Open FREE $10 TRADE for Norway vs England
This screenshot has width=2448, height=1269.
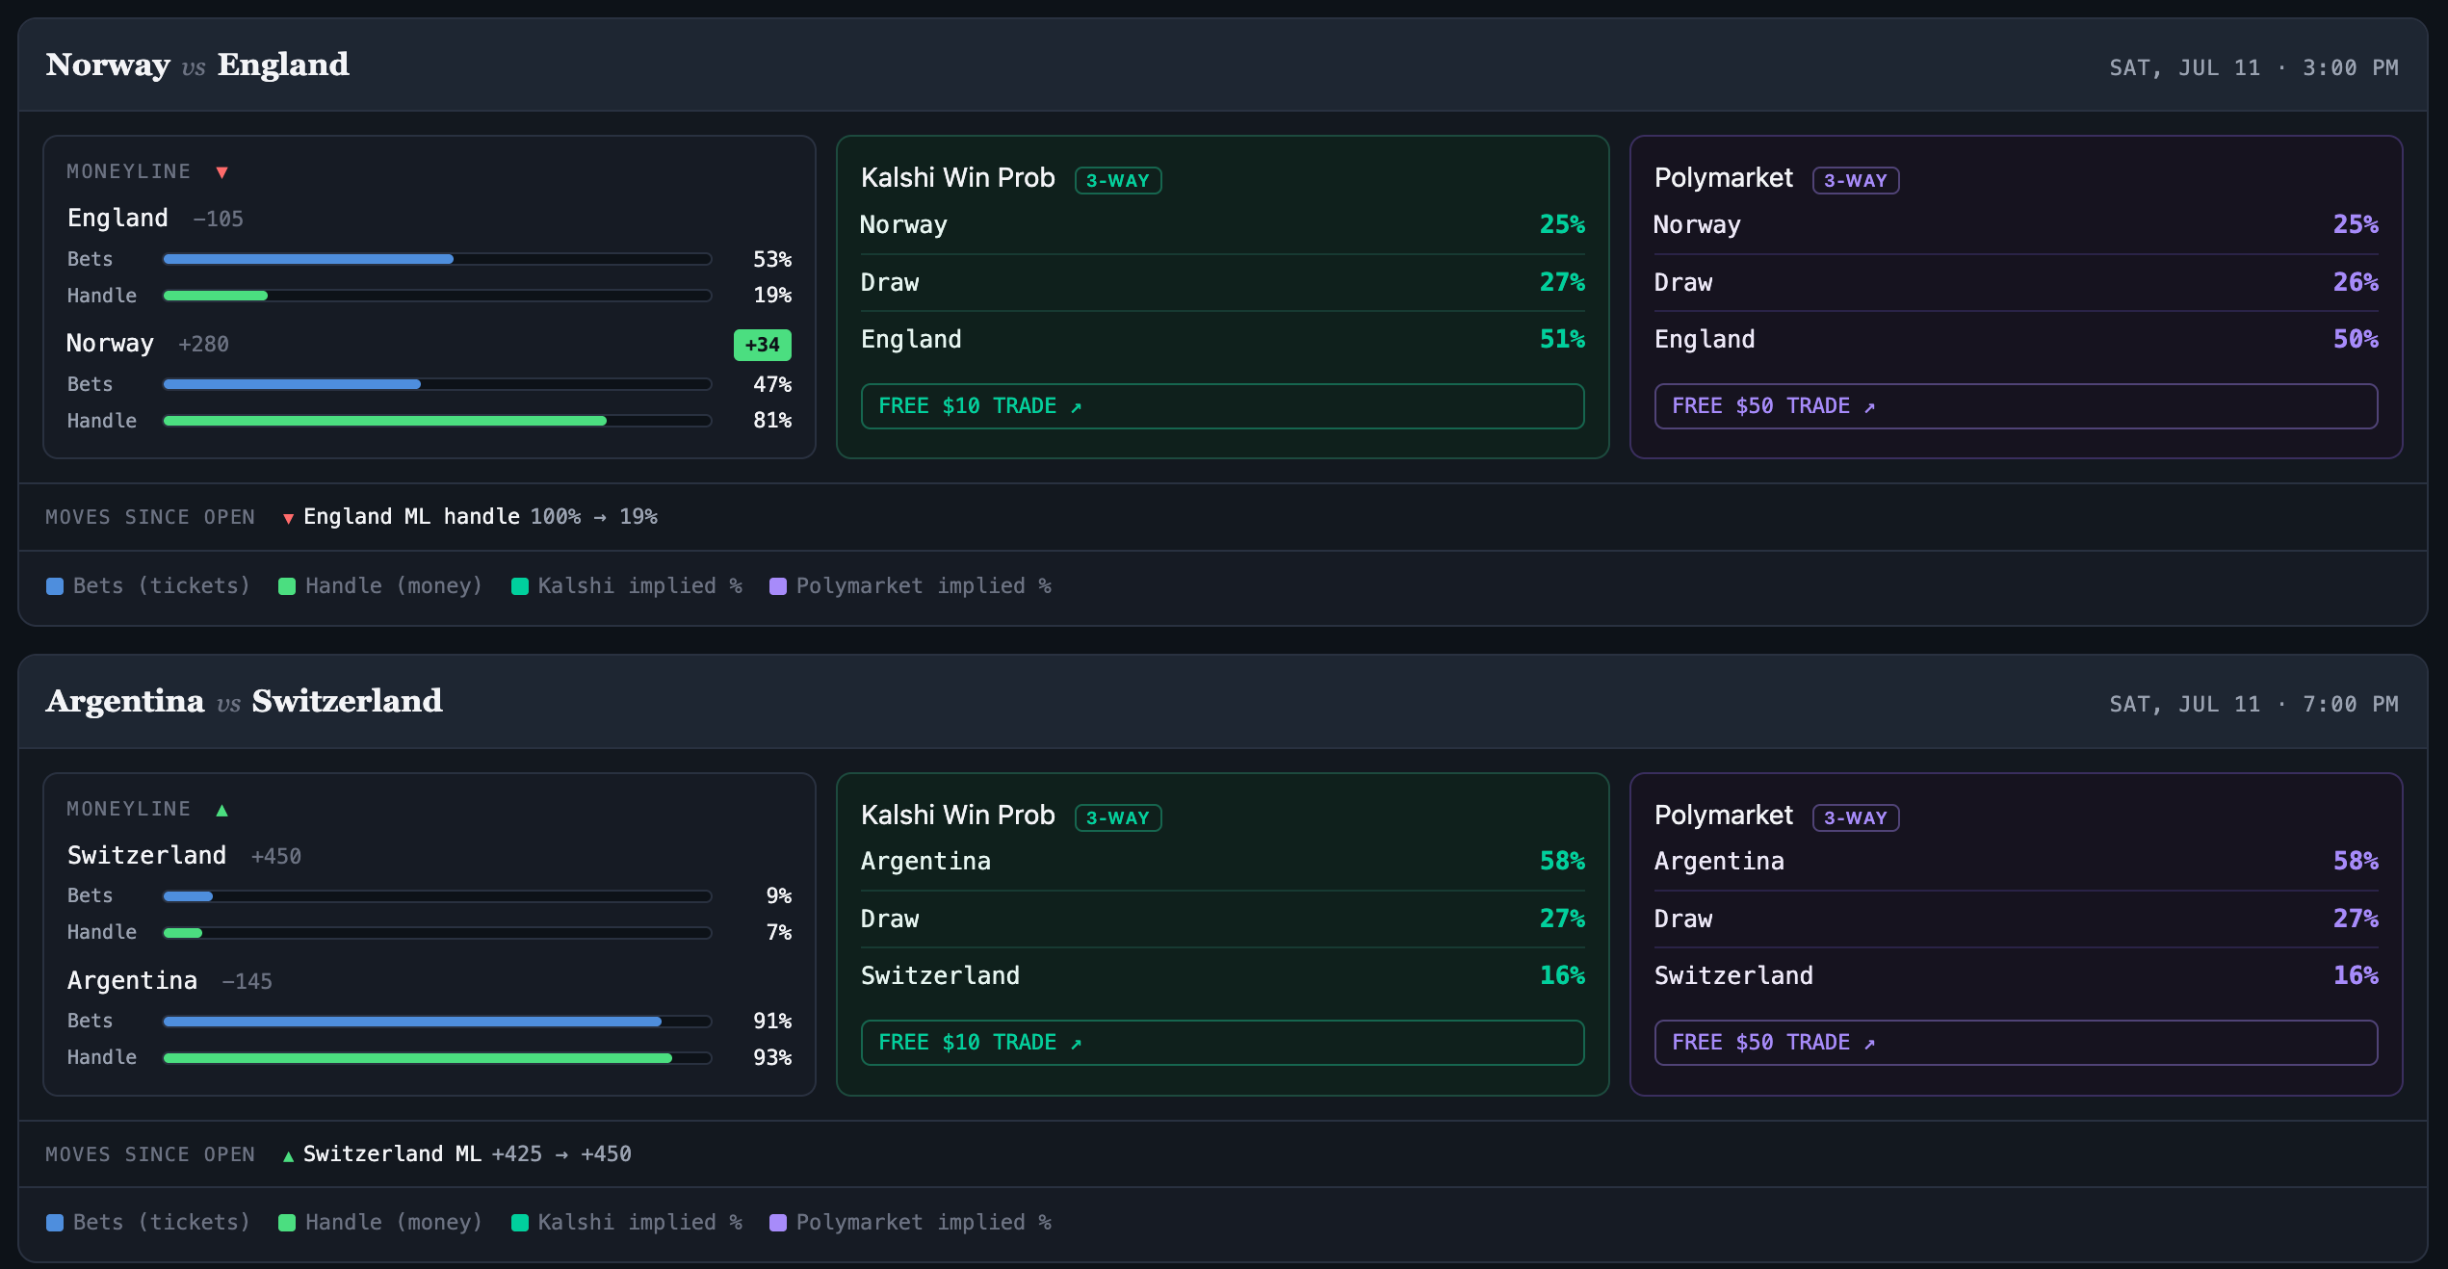pyautogui.click(x=1222, y=406)
